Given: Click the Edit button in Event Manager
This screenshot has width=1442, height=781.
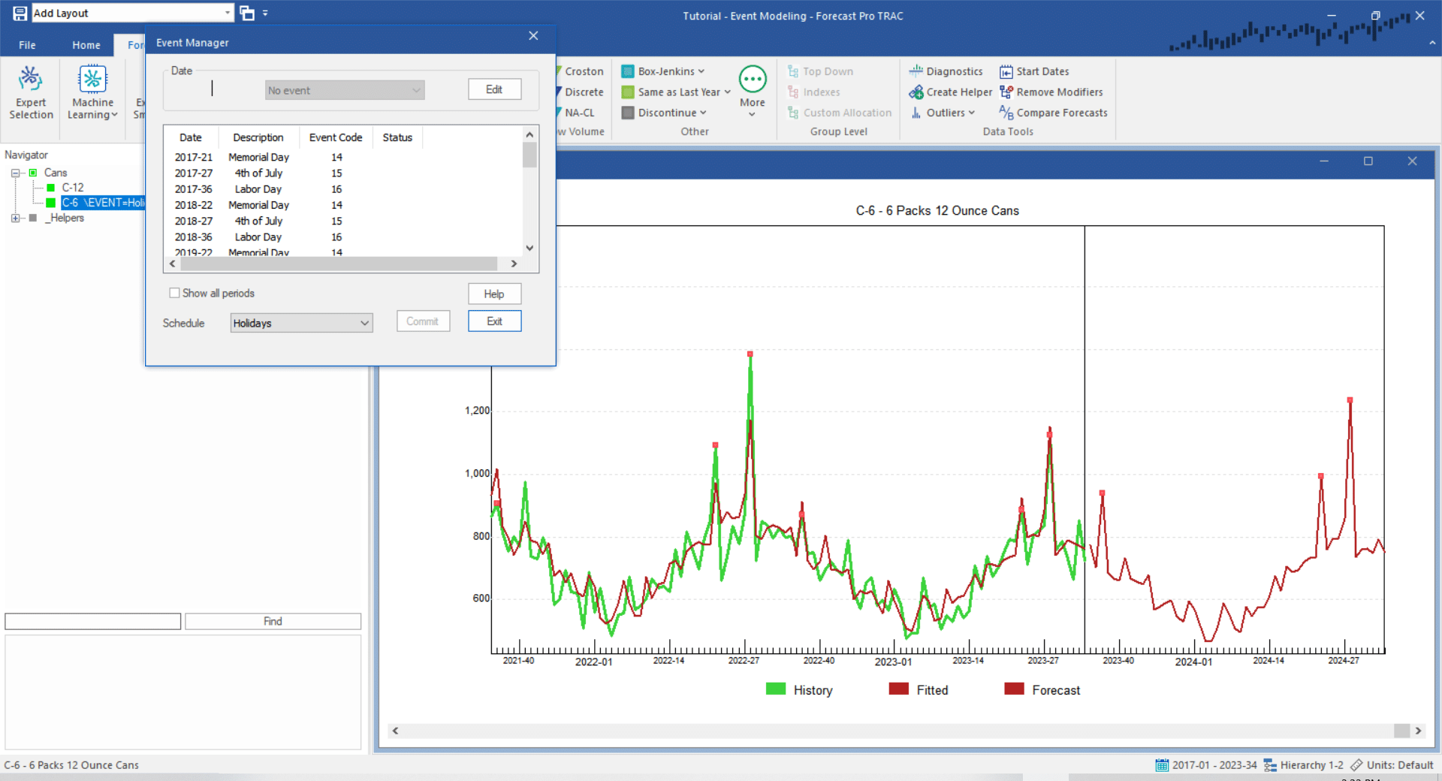Looking at the screenshot, I should [x=494, y=89].
